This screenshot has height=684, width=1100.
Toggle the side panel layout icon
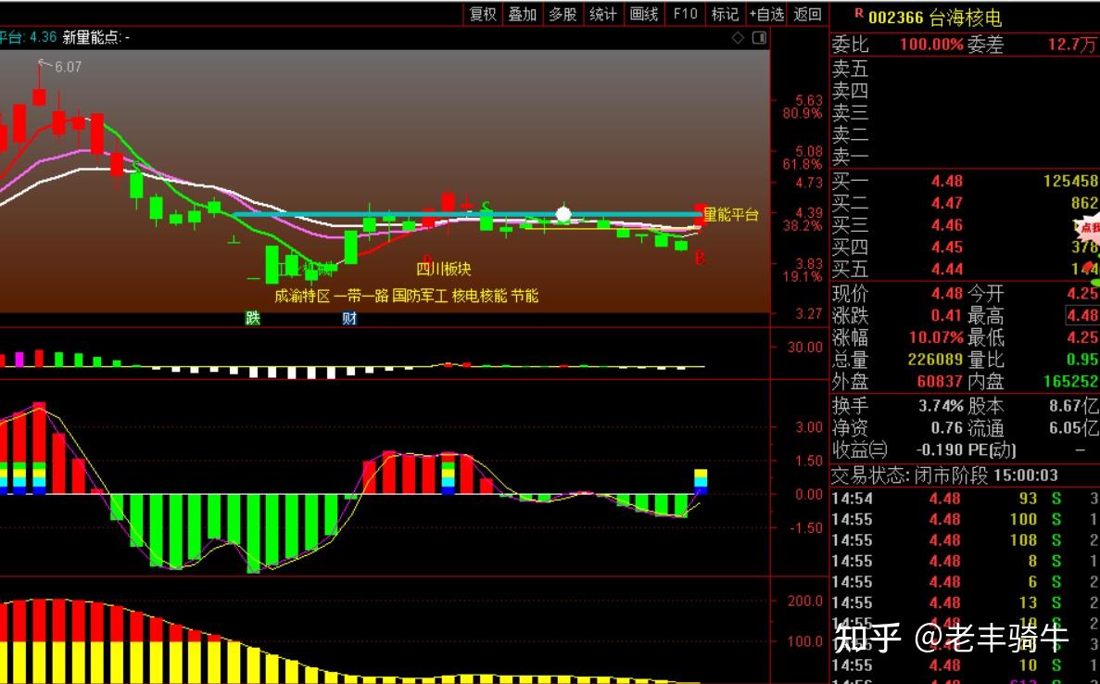pos(759,38)
